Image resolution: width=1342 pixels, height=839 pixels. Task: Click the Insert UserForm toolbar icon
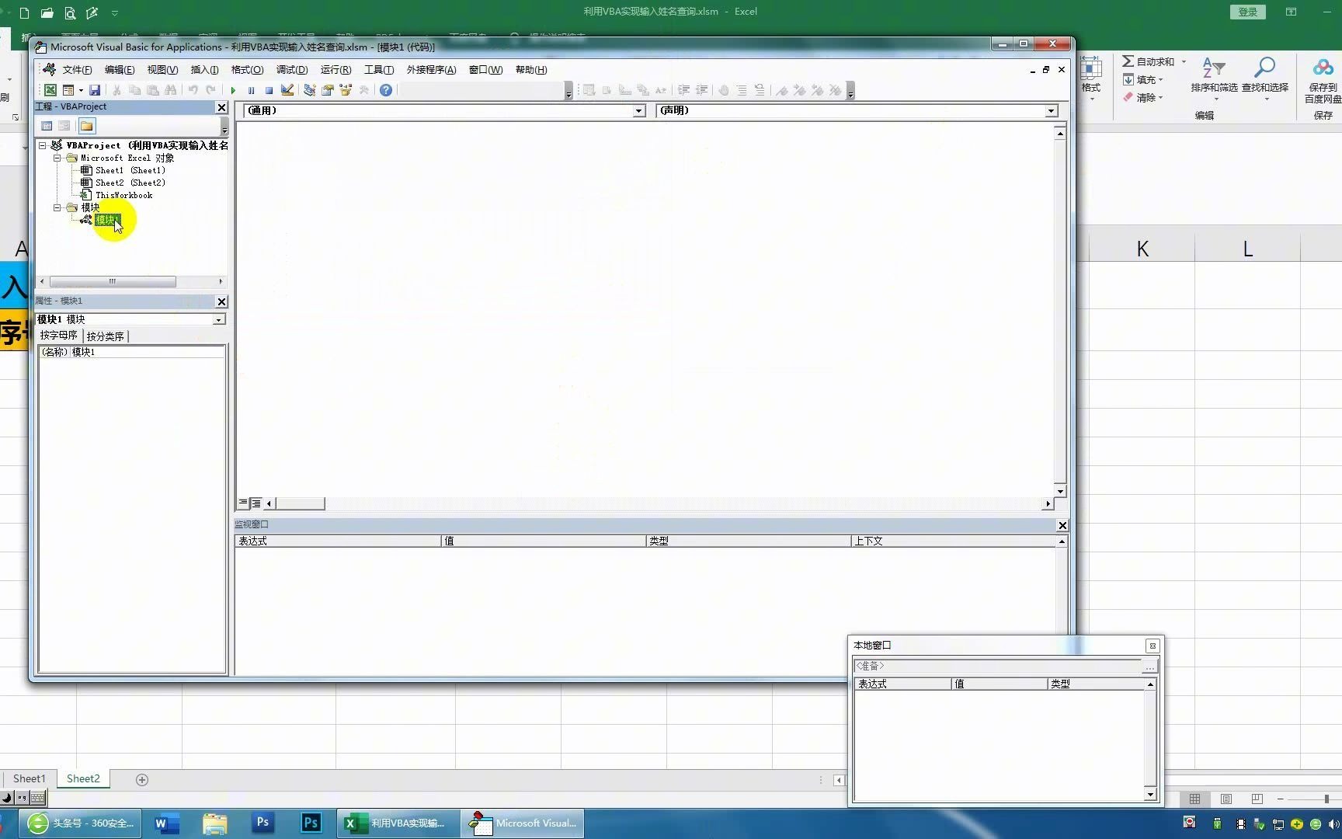[x=68, y=90]
